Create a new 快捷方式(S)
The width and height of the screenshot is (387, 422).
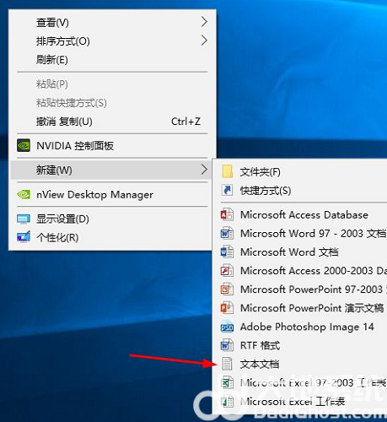tap(266, 191)
